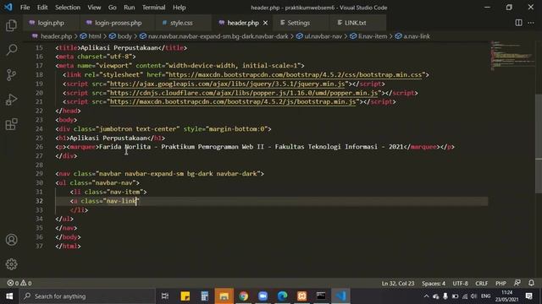This screenshot has height=304, width=542.
Task: Switch to the login-proses.php tab
Action: click(118, 23)
